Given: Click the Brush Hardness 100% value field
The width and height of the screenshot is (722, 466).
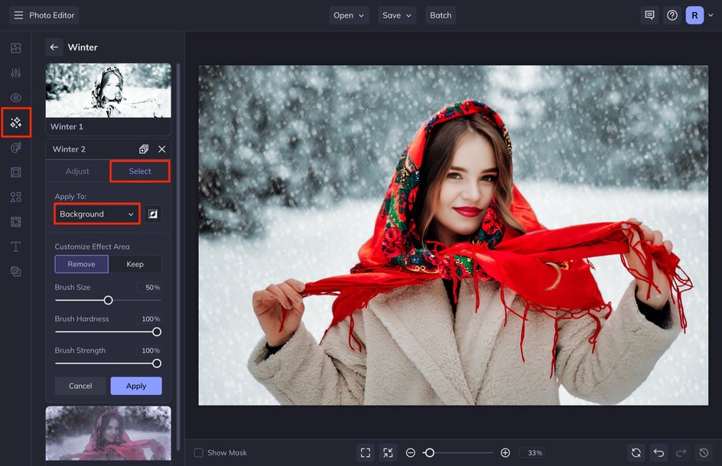Looking at the screenshot, I should 149,318.
